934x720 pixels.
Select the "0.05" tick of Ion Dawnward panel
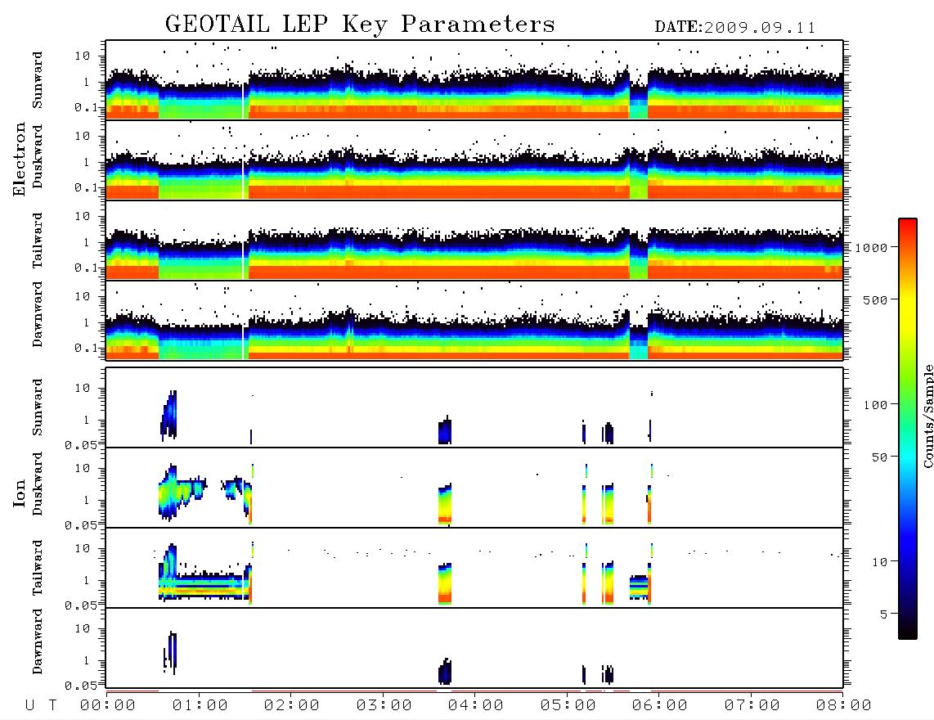point(81,686)
